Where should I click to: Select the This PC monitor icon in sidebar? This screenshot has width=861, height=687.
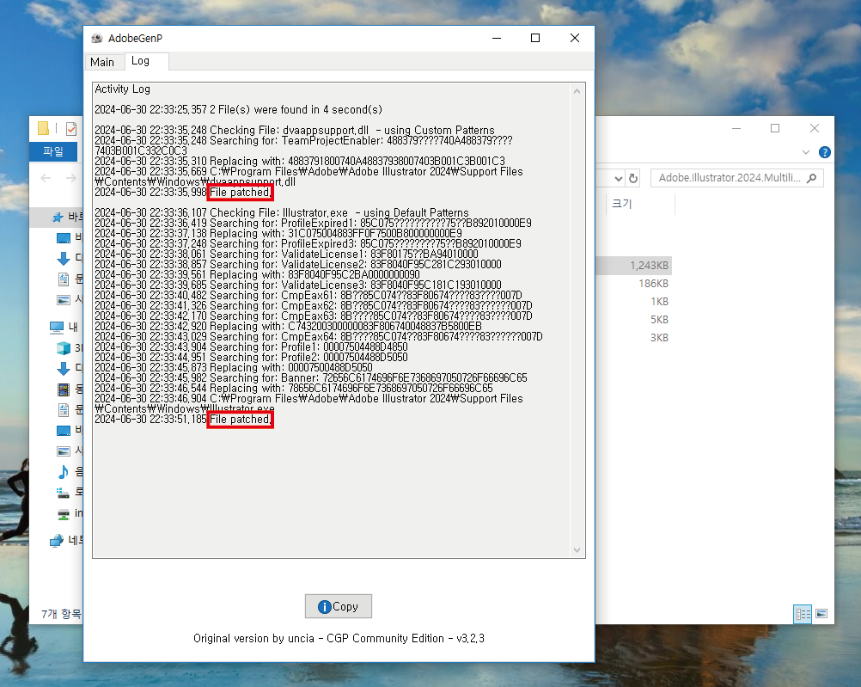57,328
